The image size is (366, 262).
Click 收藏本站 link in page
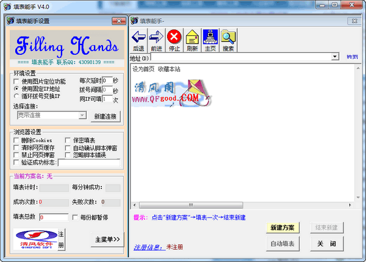pyautogui.click(x=170, y=68)
